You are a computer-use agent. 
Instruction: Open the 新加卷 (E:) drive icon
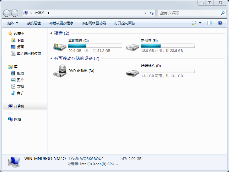coord(133,46)
